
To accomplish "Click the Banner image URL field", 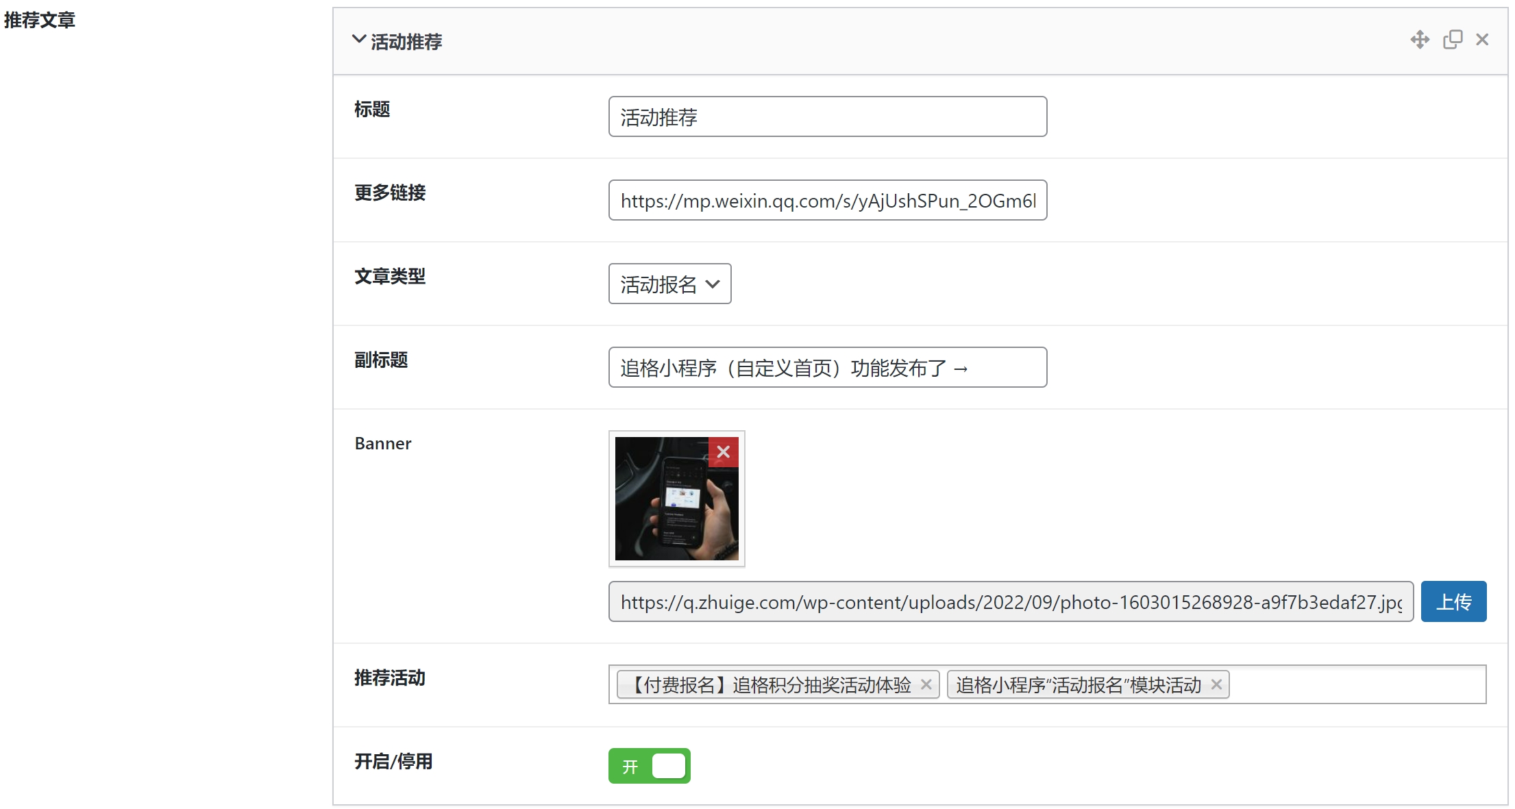I will coord(1011,601).
